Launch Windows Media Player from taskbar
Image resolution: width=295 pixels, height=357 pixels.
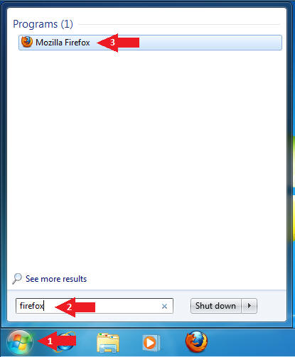[151, 343]
